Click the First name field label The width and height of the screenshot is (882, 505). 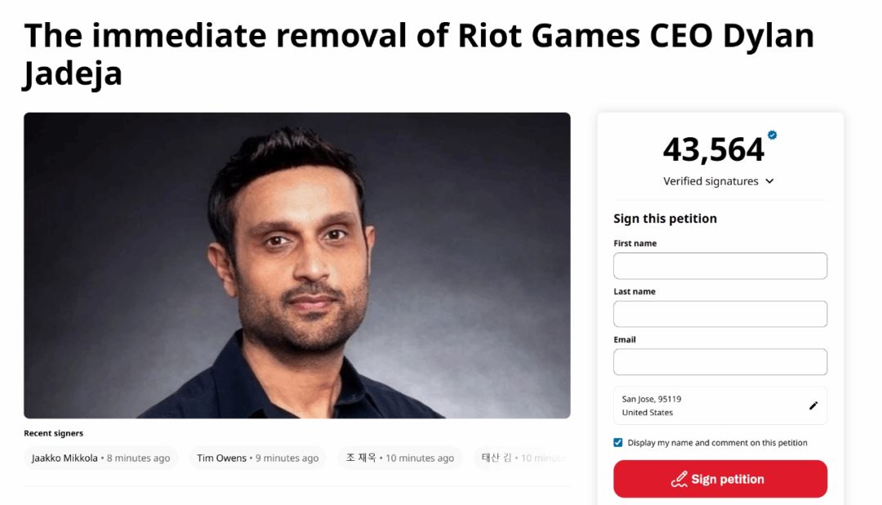pyautogui.click(x=635, y=243)
